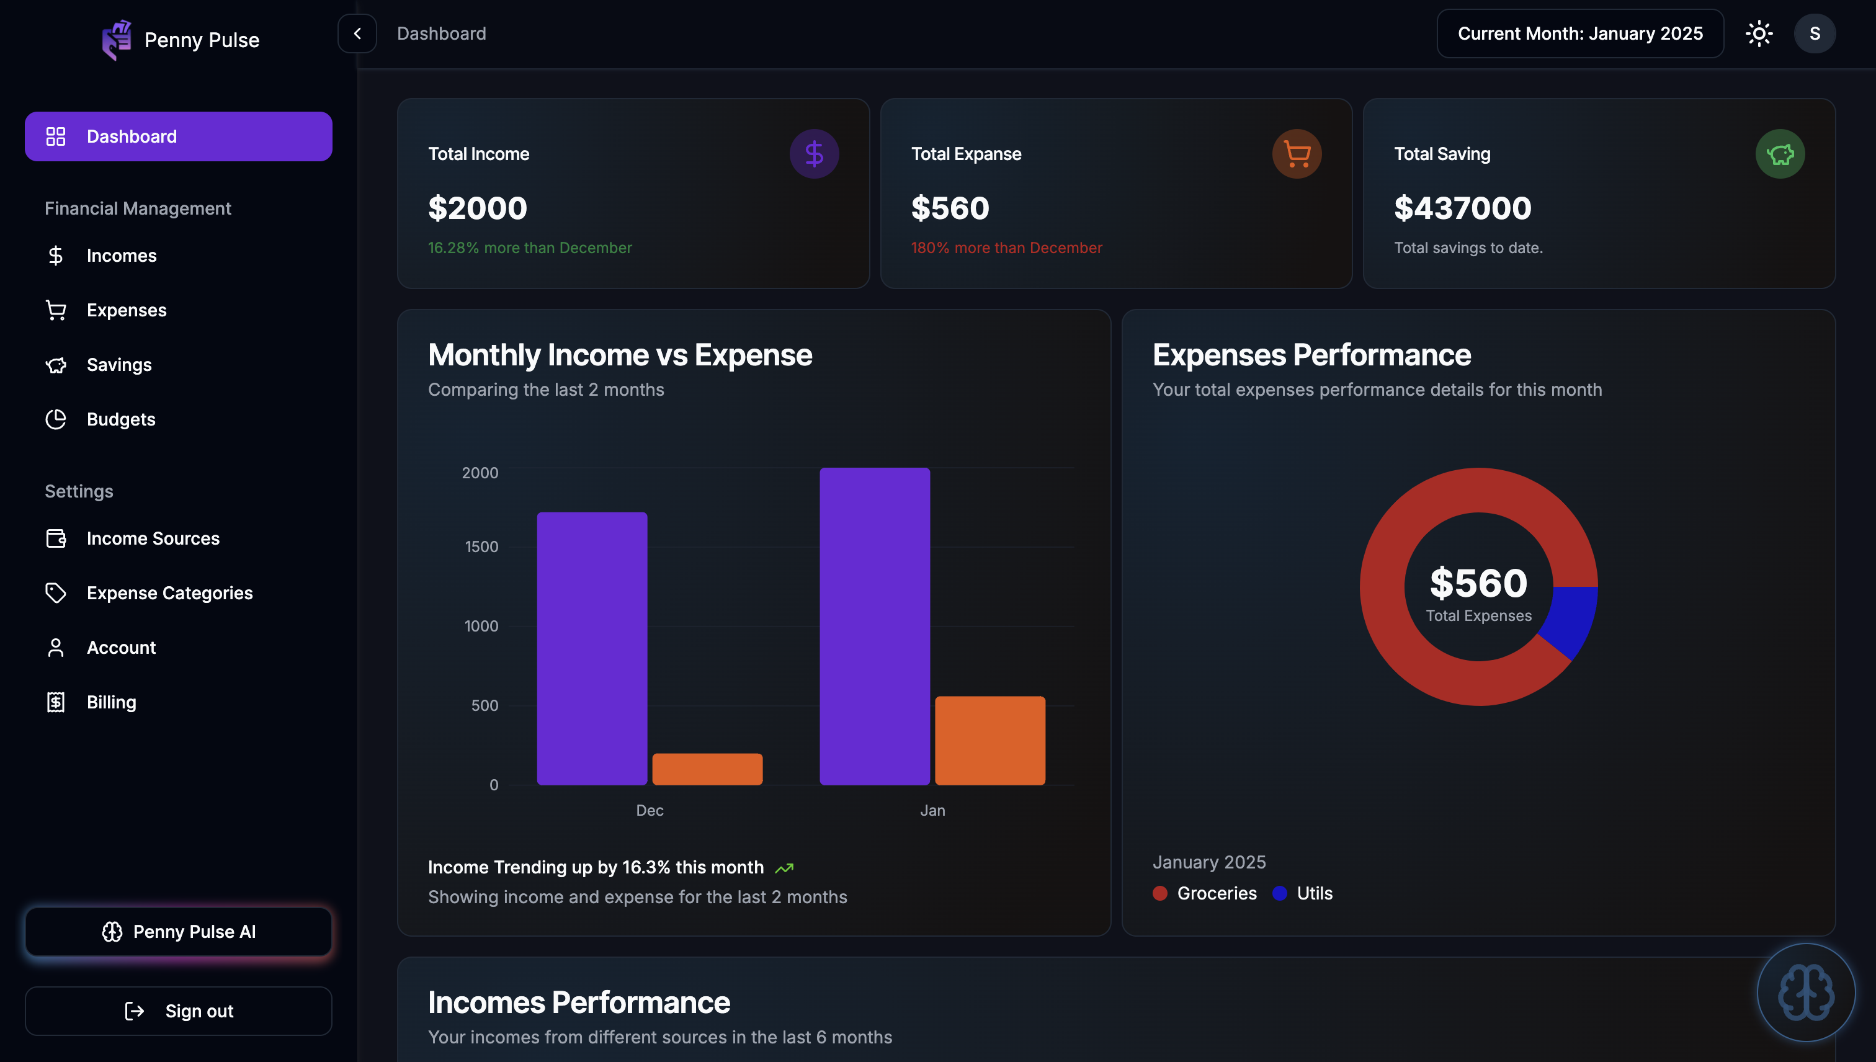Click the orange January expense bar
This screenshot has height=1062, width=1876.
click(x=989, y=740)
